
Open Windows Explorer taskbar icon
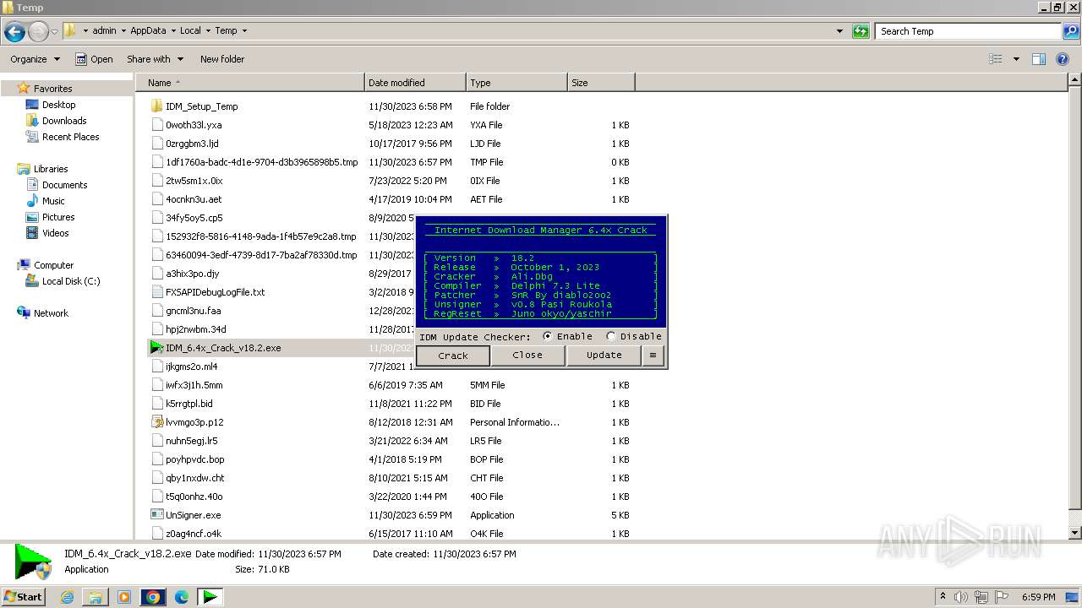coord(96,597)
